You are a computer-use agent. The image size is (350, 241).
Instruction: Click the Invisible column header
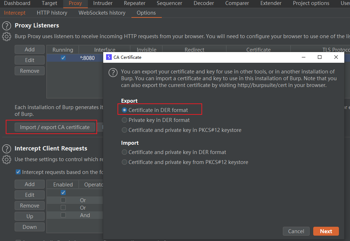[x=146, y=50]
